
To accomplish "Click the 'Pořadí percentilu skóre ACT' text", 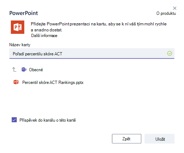I will [38, 54].
